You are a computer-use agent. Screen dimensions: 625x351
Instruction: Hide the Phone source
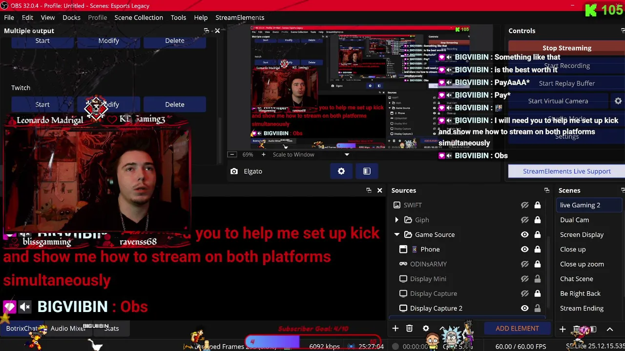click(525, 249)
